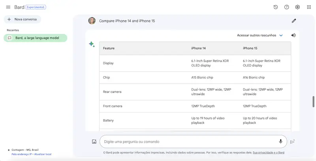Click 'Up to 19 hours of video playback' cell
This screenshot has width=316, height=161.
click(x=208, y=120)
